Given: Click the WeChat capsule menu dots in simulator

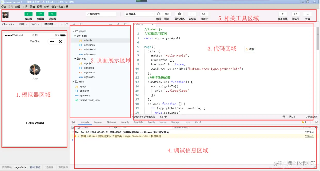Looking at the screenshot, I should [52, 41].
